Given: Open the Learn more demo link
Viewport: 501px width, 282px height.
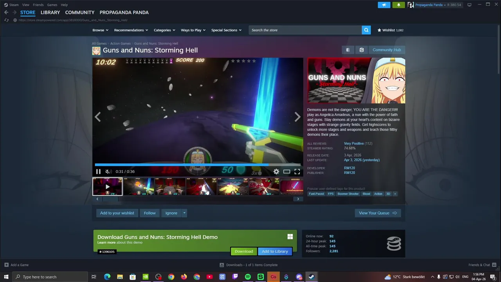Looking at the screenshot, I should coord(106,242).
